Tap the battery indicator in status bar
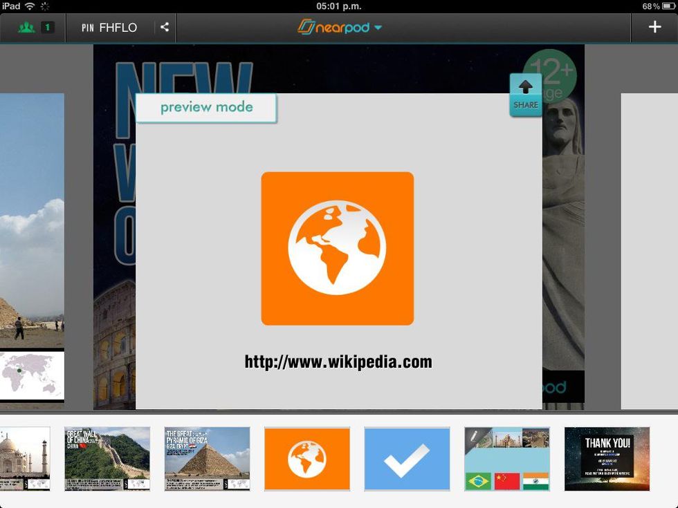The height and width of the screenshot is (508, 678). coord(668,6)
